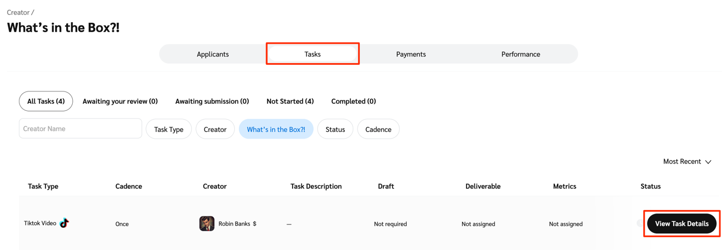This screenshot has width=722, height=250.
Task: Click the TikTok logo icon in task row
Action: [x=64, y=223]
